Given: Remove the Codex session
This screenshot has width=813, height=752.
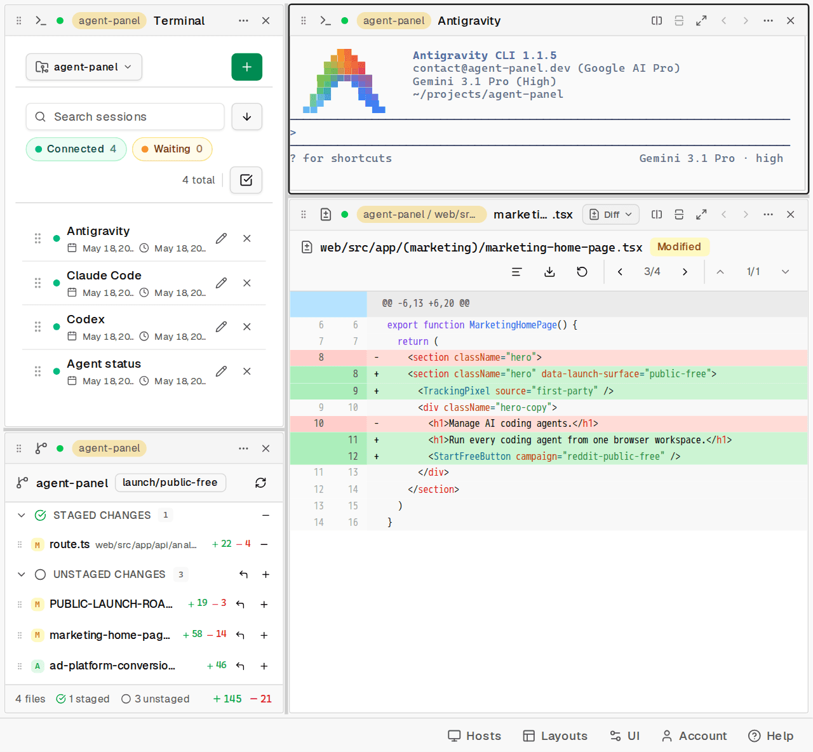Looking at the screenshot, I should click(x=247, y=327).
